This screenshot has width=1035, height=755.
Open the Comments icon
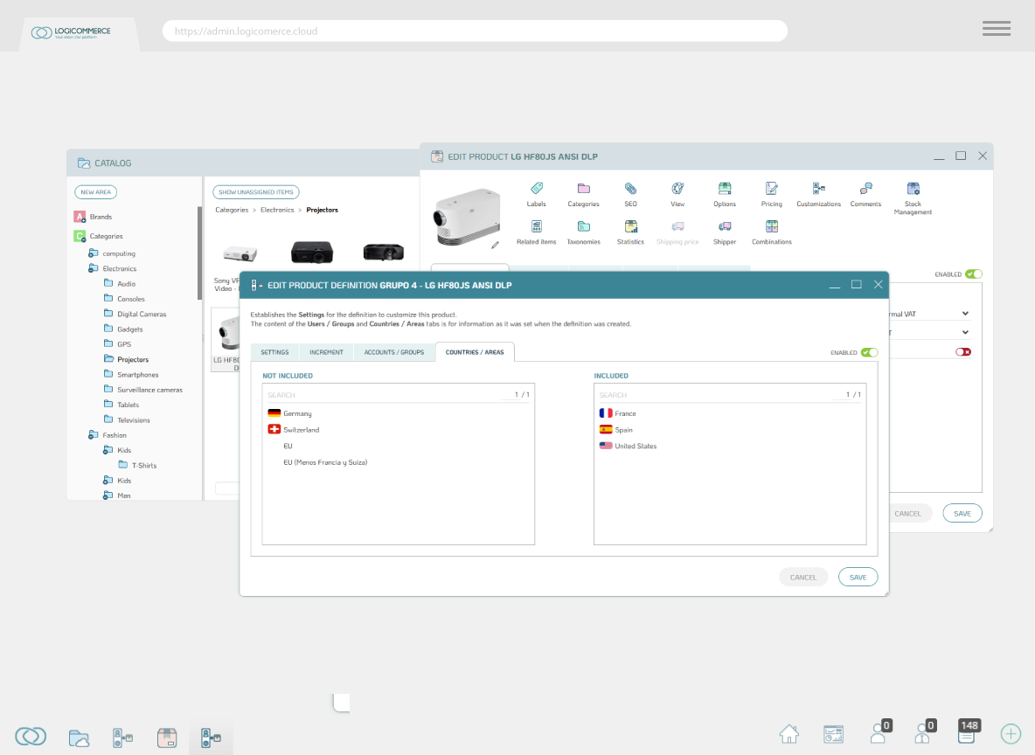865,194
